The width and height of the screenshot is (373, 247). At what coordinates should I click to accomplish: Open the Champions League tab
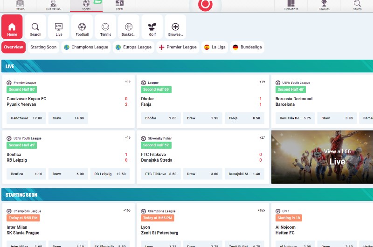coord(86,47)
